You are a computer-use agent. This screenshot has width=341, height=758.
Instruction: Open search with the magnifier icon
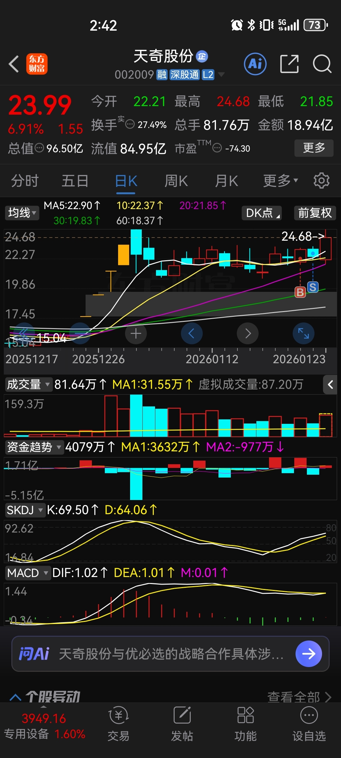pos(322,64)
